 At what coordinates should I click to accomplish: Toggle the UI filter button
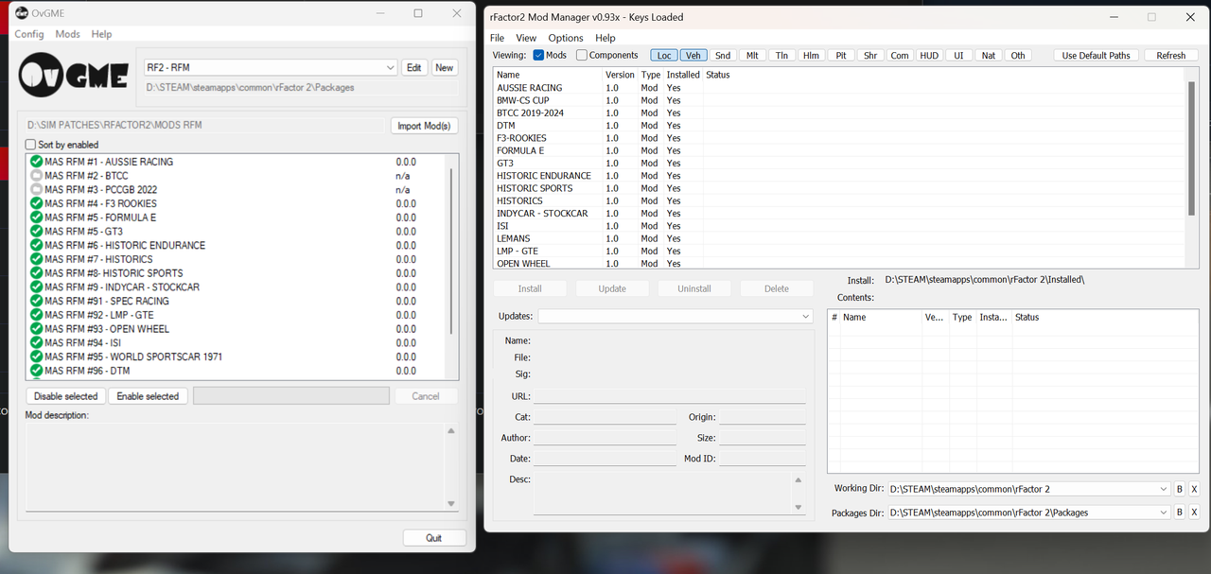click(958, 56)
